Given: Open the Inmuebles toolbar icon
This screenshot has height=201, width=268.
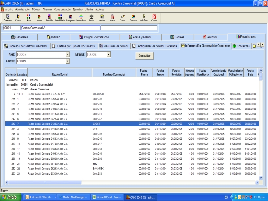Looking at the screenshot, I should (50, 17).
